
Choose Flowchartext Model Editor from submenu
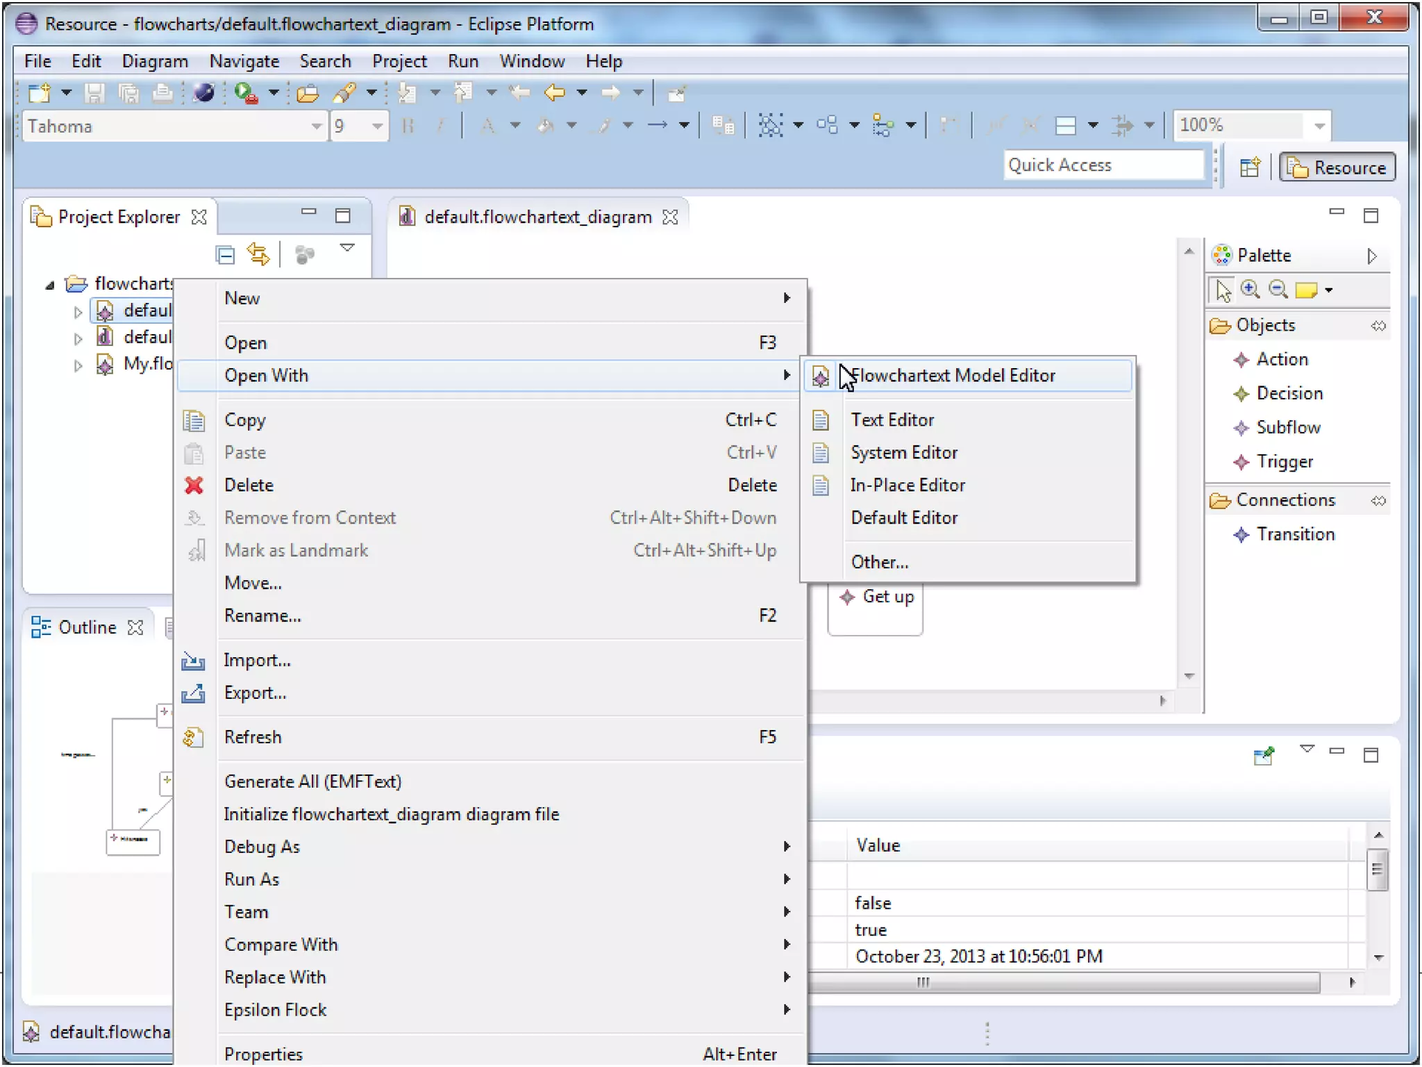tap(953, 376)
